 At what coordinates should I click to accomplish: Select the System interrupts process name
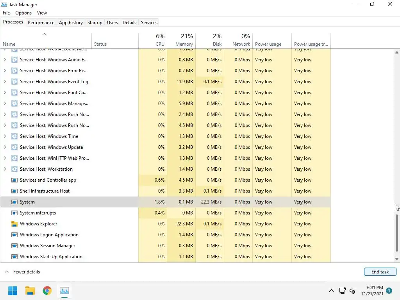pos(38,213)
